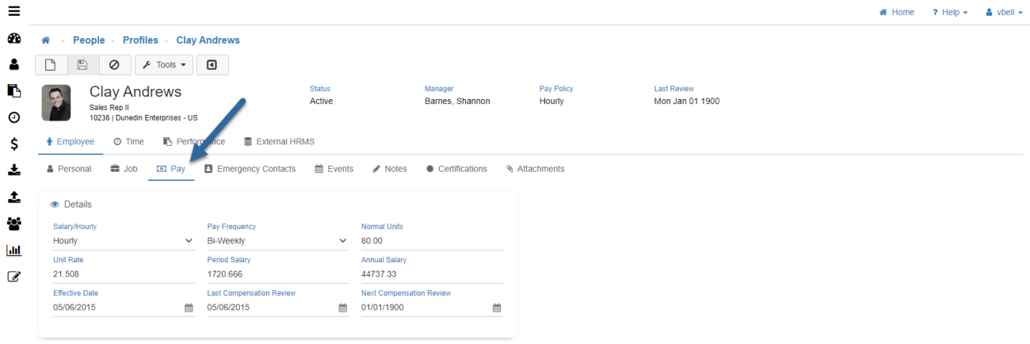The height and width of the screenshot is (344, 1030).
Task: Click the dollar sign payroll sidebar icon
Action: [13, 143]
